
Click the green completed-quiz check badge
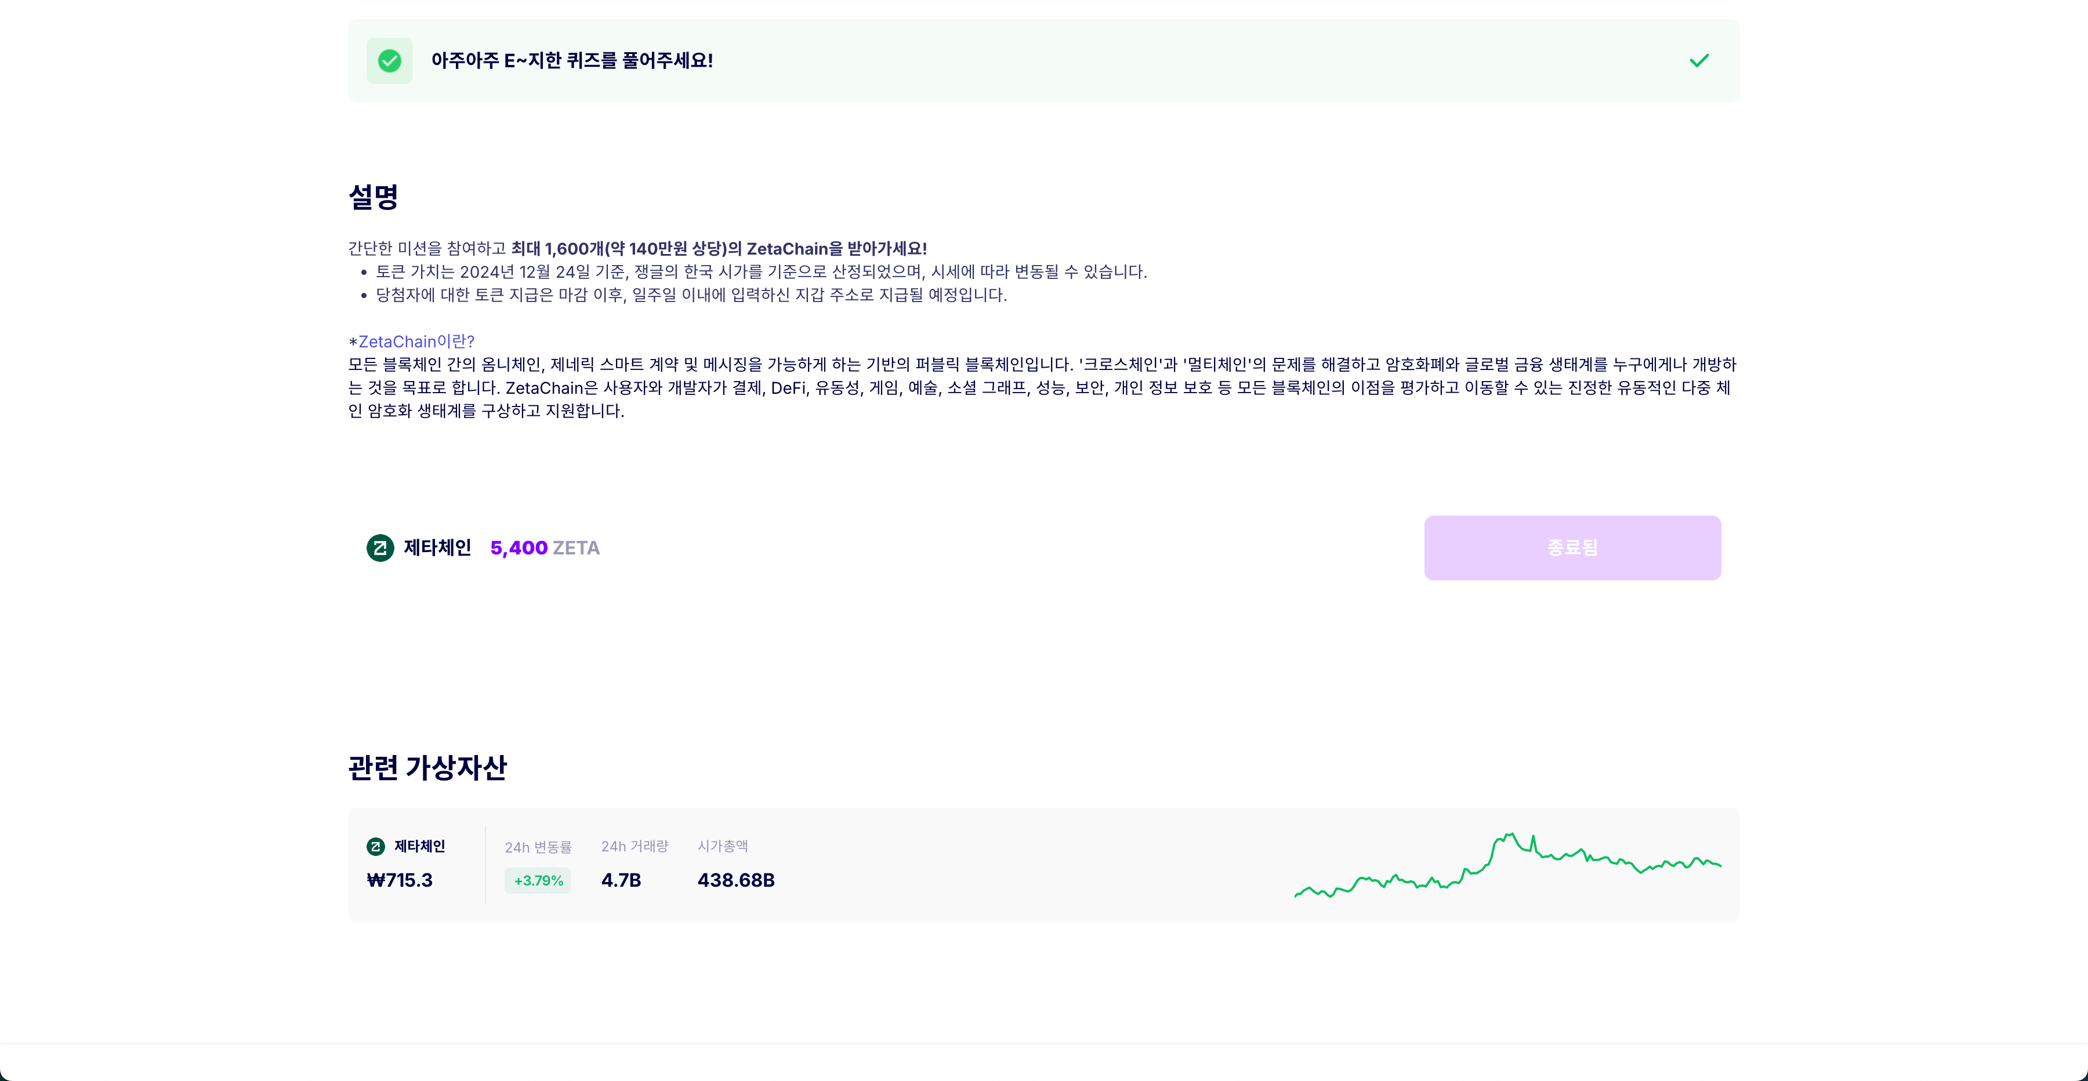pos(389,61)
